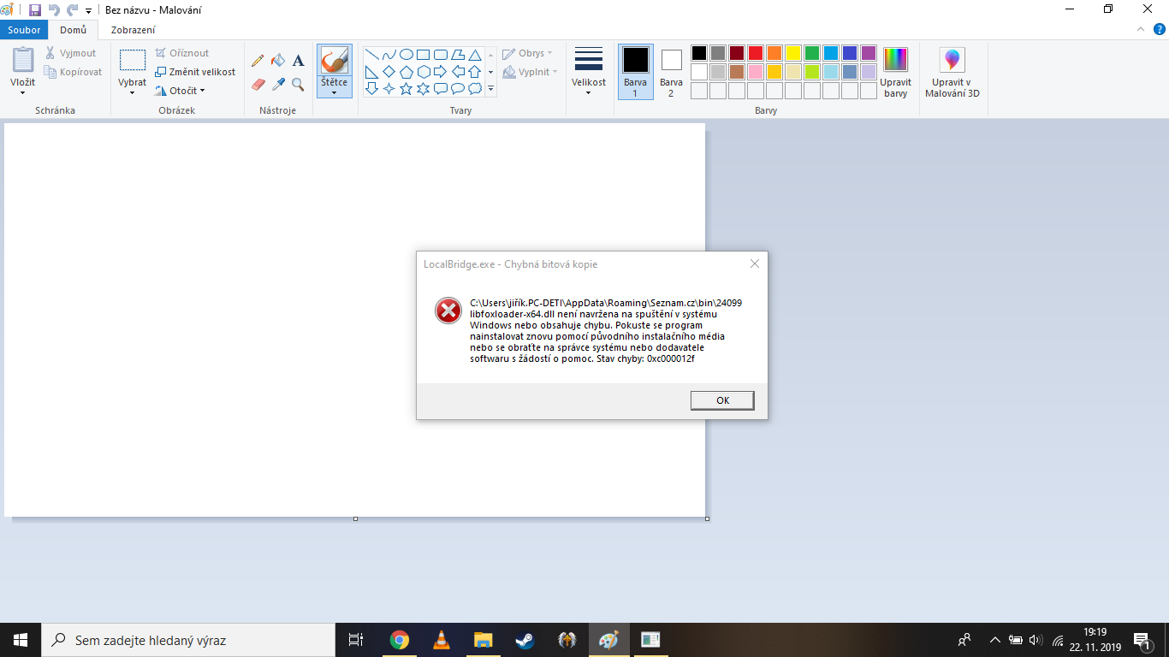Pick the oval shape
Image resolution: width=1169 pixels, height=657 pixels.
pyautogui.click(x=406, y=55)
